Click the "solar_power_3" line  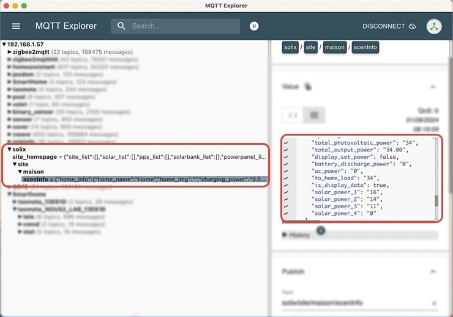click(x=346, y=206)
